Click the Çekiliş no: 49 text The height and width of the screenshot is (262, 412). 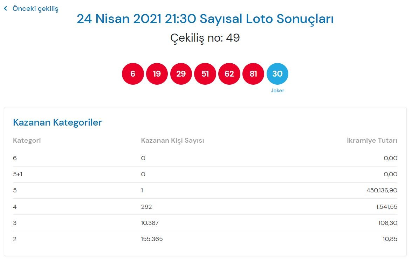click(205, 38)
